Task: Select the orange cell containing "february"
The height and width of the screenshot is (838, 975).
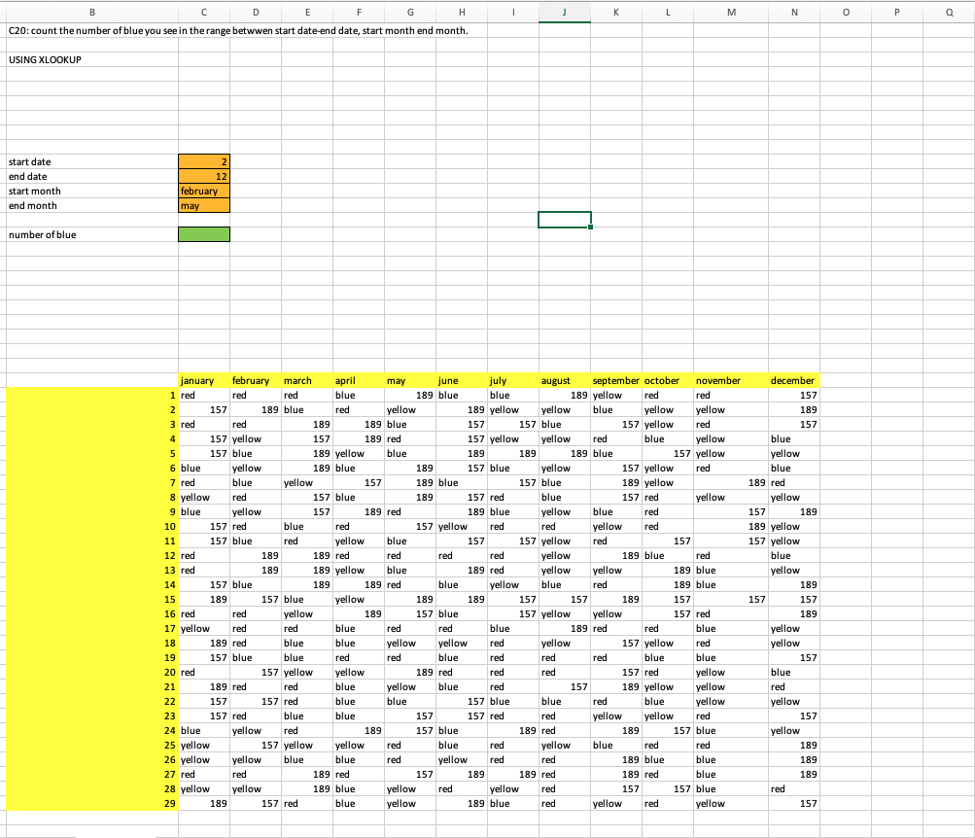Action: (x=203, y=191)
